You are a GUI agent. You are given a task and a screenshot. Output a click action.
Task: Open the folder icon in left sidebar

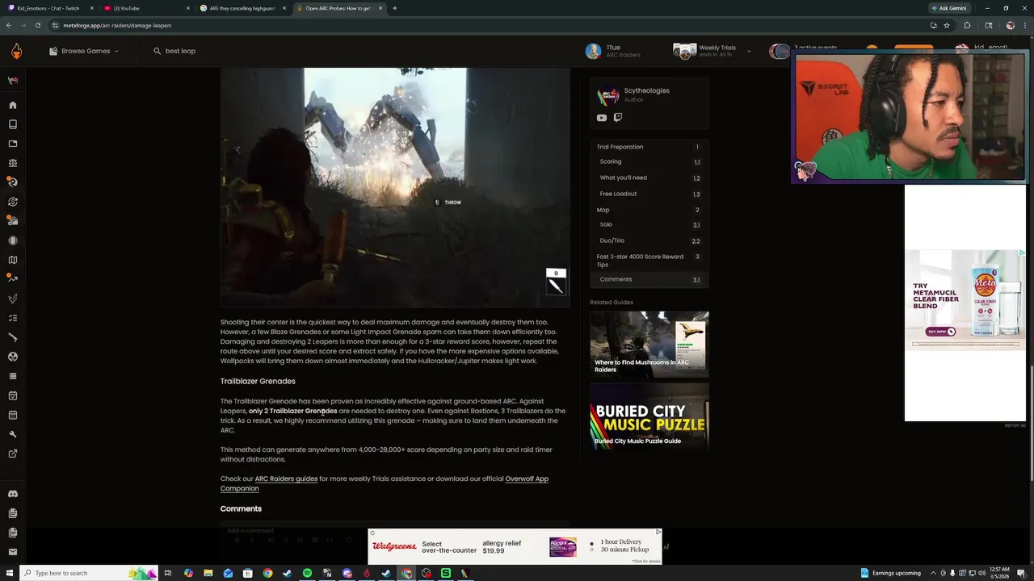click(12, 144)
